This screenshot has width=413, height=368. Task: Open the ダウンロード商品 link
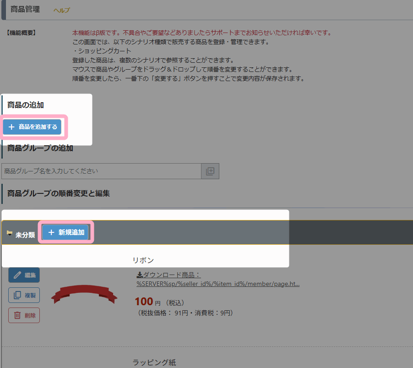(168, 275)
